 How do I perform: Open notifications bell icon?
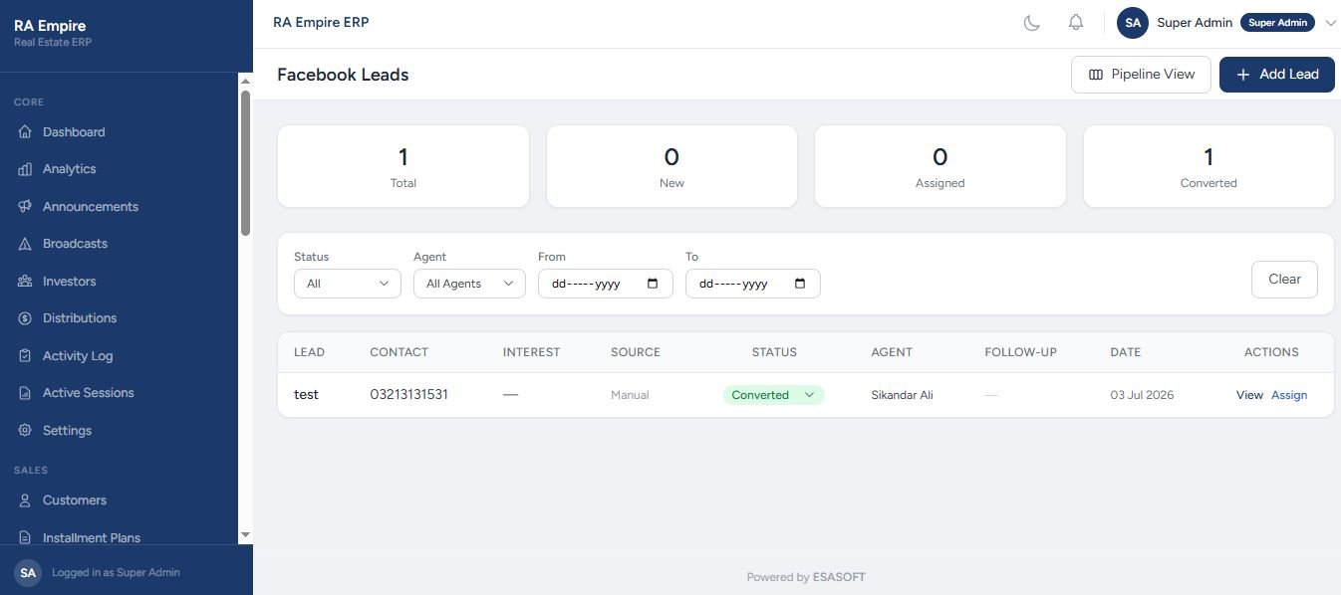1076,22
